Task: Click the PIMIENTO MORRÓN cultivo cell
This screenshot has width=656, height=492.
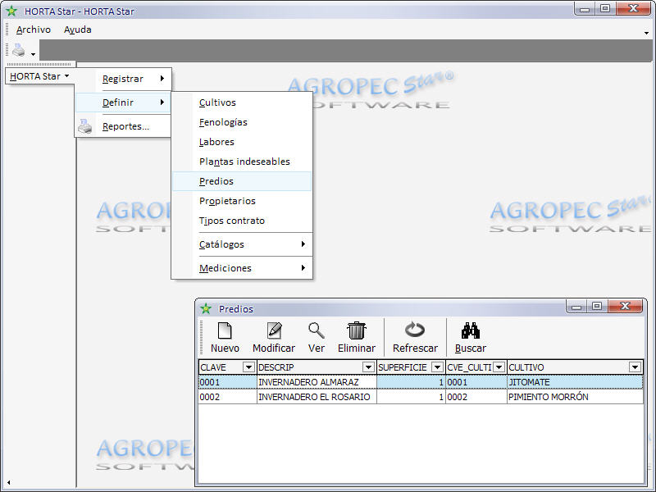Action: [x=575, y=397]
